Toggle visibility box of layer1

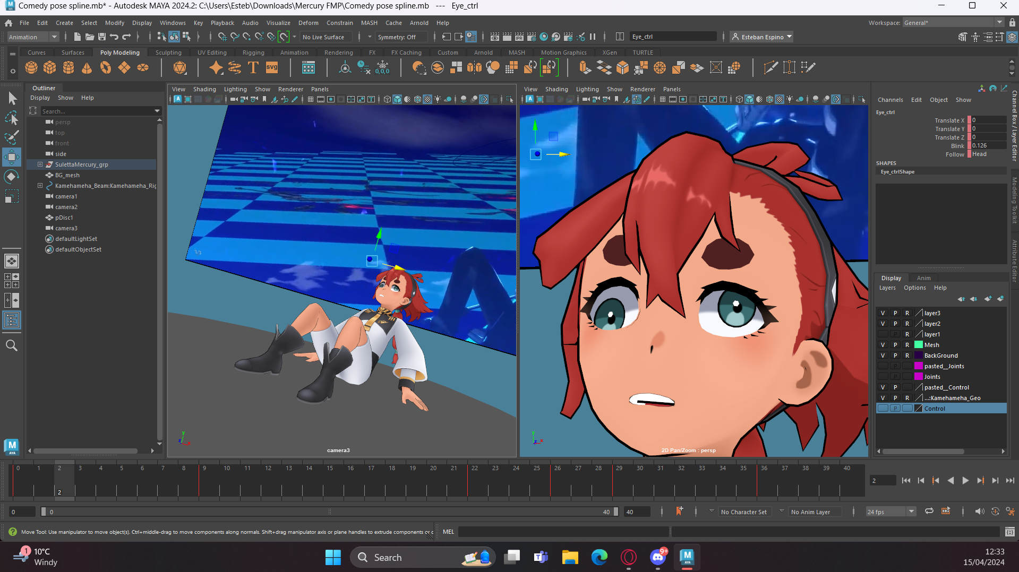pos(883,334)
